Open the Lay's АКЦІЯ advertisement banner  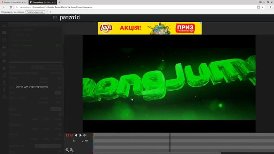(150, 28)
